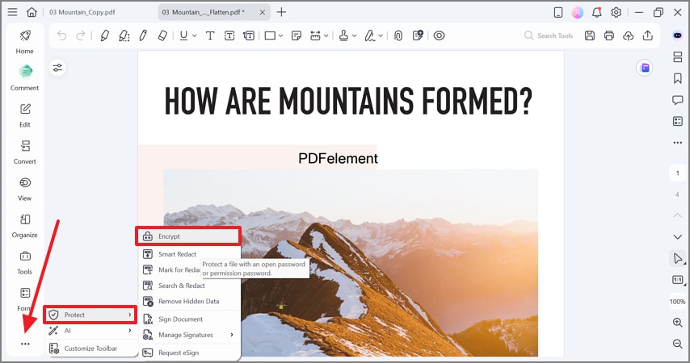Go to the home screen icon
Screen dimensions: 690x363
click(32, 12)
